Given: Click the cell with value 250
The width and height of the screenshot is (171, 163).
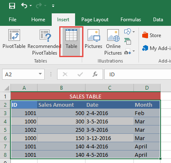Looking at the screenshot, I should (x=61, y=130).
